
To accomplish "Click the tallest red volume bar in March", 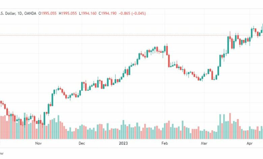I will pos(230,126).
